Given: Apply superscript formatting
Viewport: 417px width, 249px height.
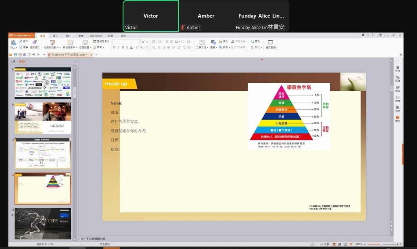Looking at the screenshot, I should pos(137,47).
